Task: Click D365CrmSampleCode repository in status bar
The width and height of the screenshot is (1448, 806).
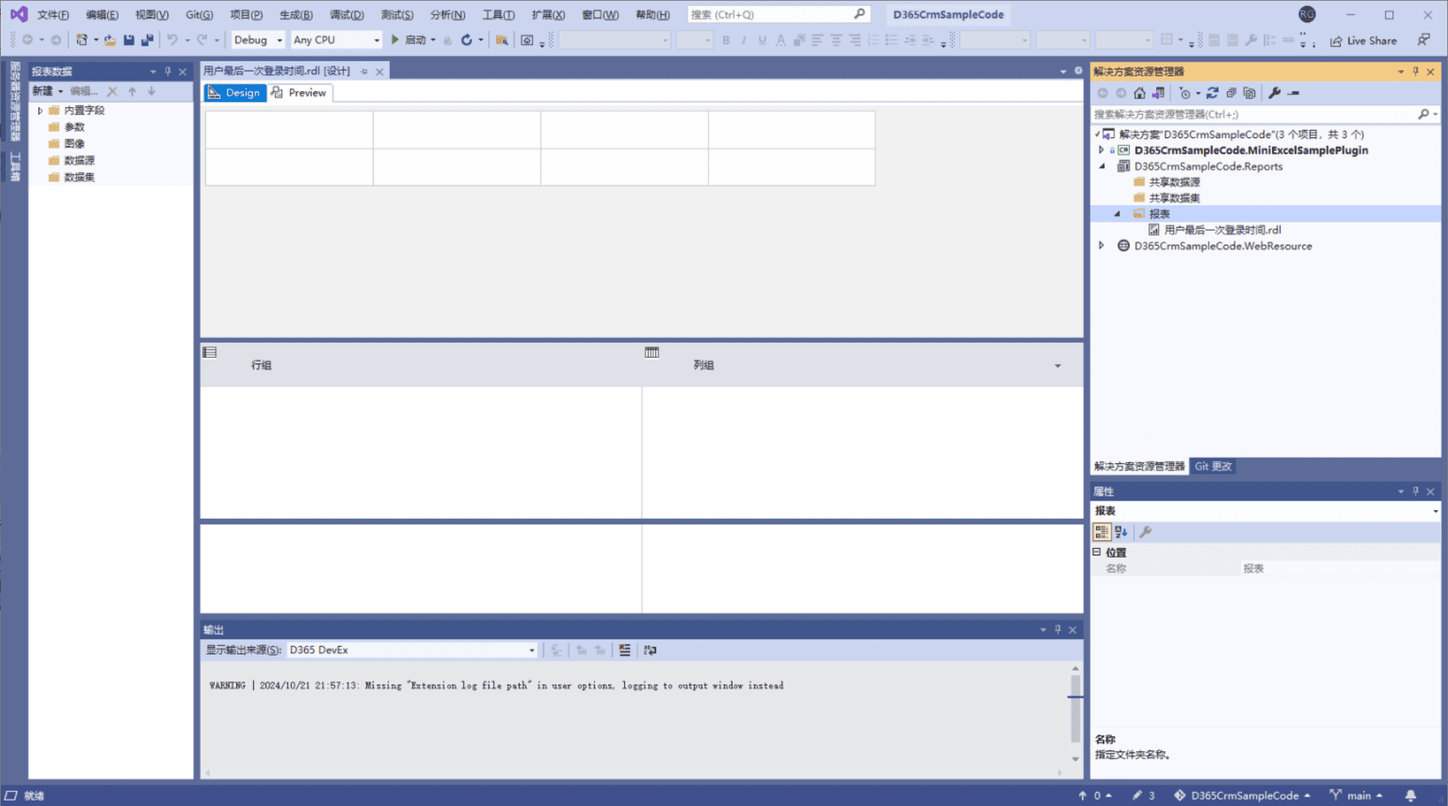Action: pyautogui.click(x=1242, y=795)
